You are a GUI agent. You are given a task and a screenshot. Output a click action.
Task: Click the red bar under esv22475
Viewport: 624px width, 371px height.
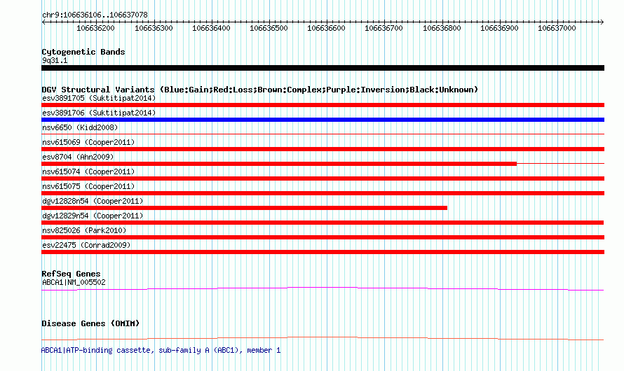coord(323,252)
